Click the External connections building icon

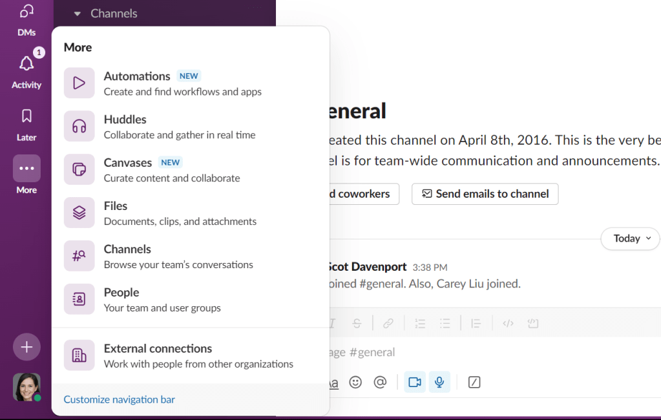click(x=79, y=355)
